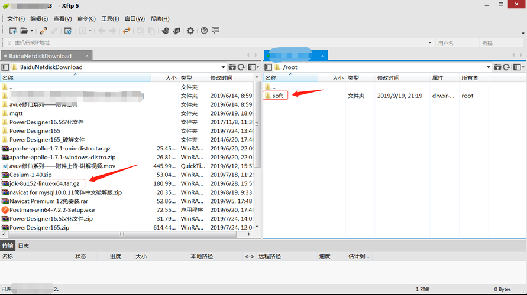Screen dimensions: 527x295
Task: Open the 帮助(H) menu
Action: click(x=160, y=18)
